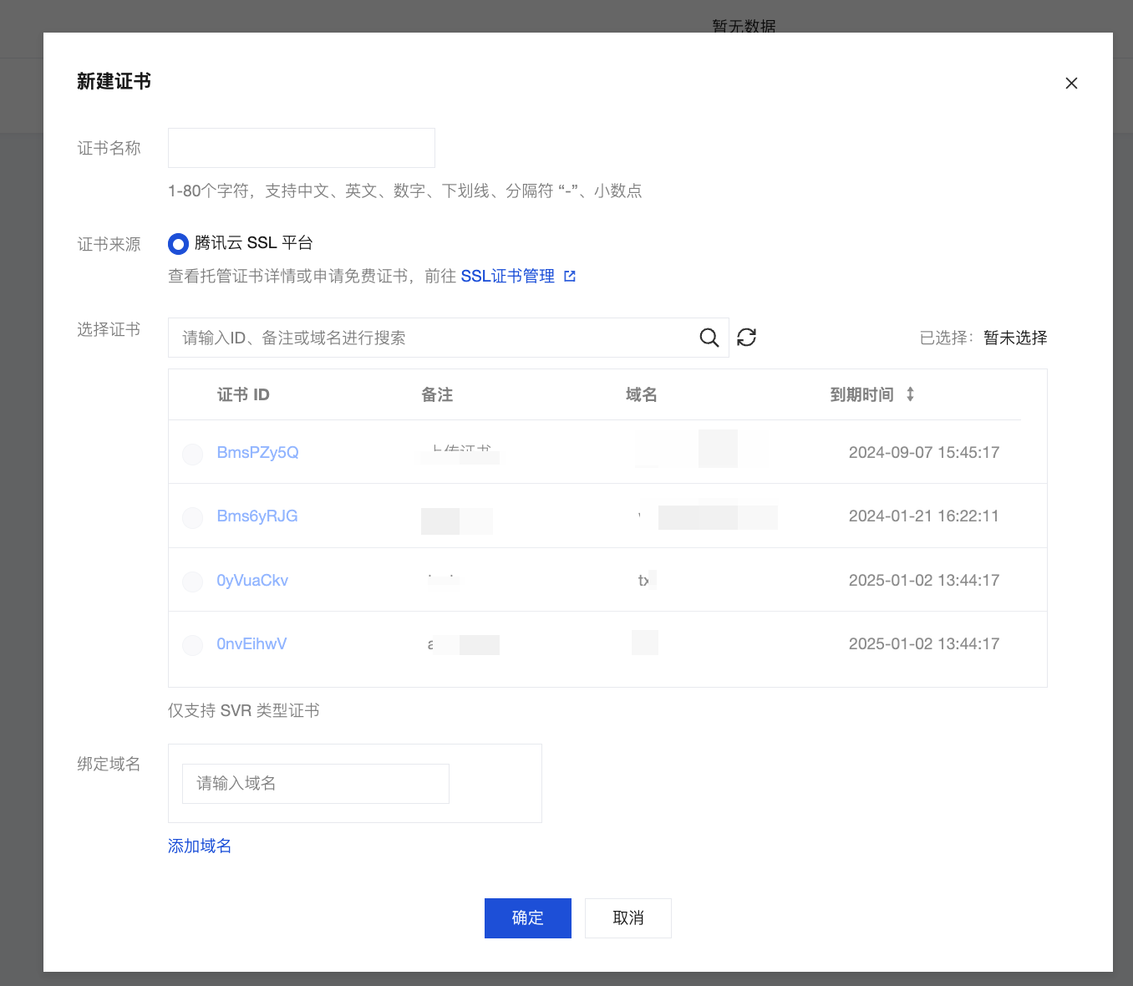The width and height of the screenshot is (1133, 986).
Task: Click 添加域名 to add a domain
Action: point(200,846)
